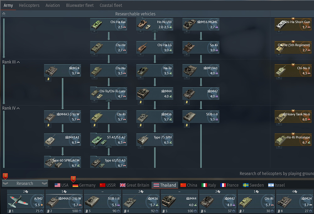The height and width of the screenshot is (214, 314).
Task: Collapse the Rank III section
Action: click(x=18, y=62)
